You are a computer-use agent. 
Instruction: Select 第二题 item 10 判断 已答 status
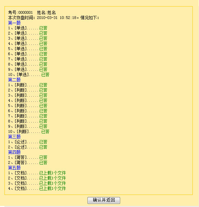tap(45, 131)
